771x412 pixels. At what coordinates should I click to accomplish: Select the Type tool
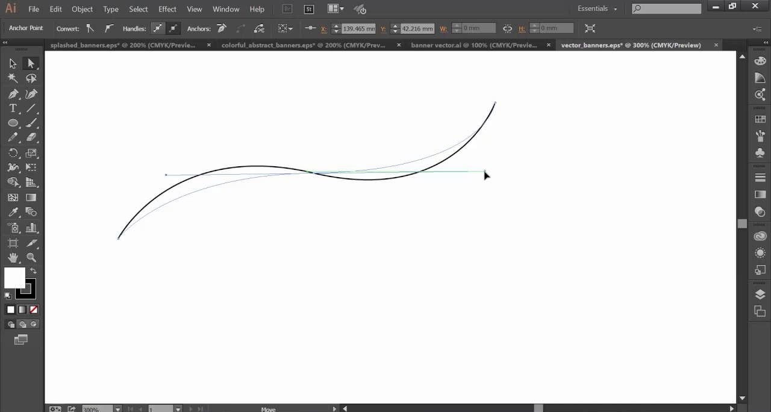pos(13,108)
